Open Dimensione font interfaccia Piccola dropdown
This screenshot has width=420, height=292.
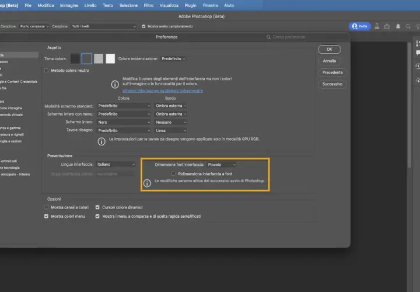click(x=222, y=165)
